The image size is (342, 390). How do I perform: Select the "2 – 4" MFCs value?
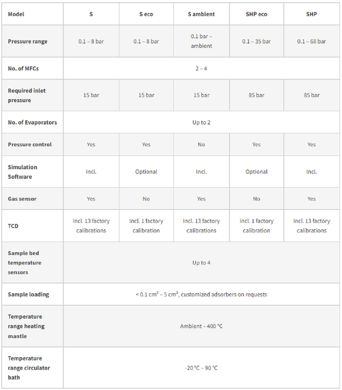tap(201, 69)
